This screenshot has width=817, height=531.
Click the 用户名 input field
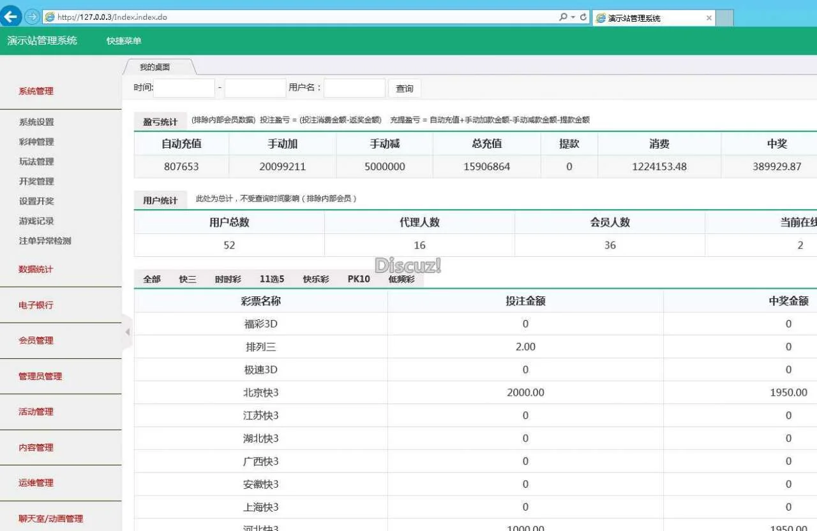tap(354, 88)
